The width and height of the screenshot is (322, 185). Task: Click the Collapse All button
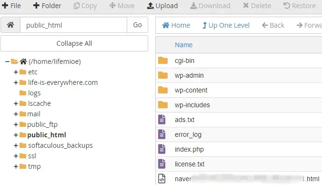74,43
